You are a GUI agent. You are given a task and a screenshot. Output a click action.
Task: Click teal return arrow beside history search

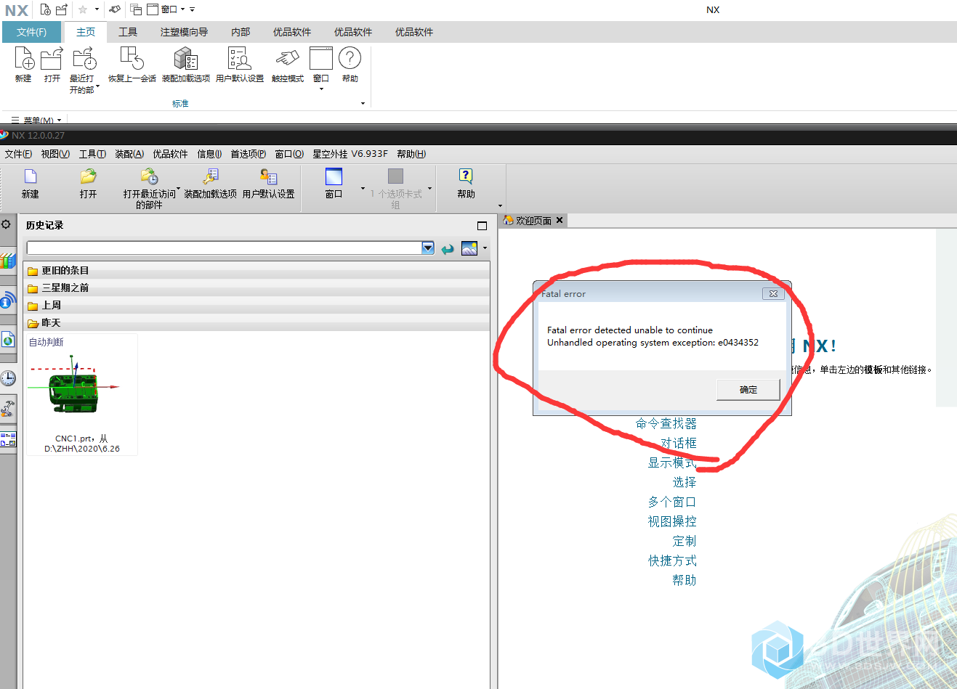tap(448, 249)
